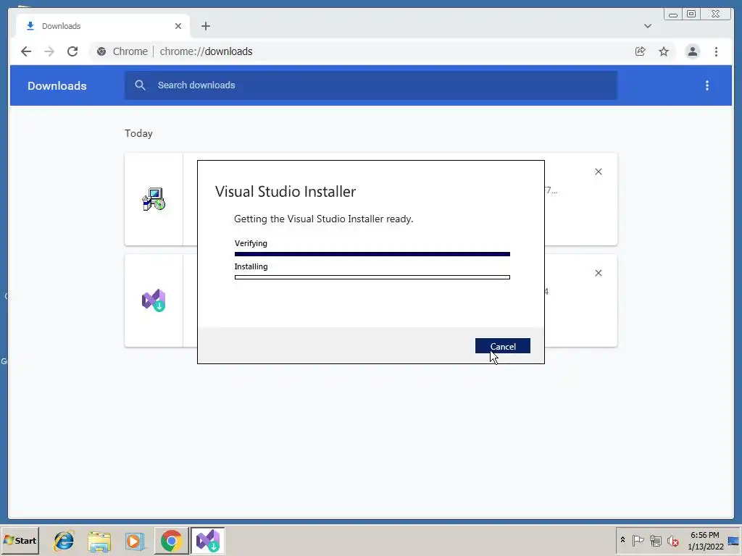Screen dimensions: 742x556
Task: Reload the Downloads page
Action: (72, 51)
